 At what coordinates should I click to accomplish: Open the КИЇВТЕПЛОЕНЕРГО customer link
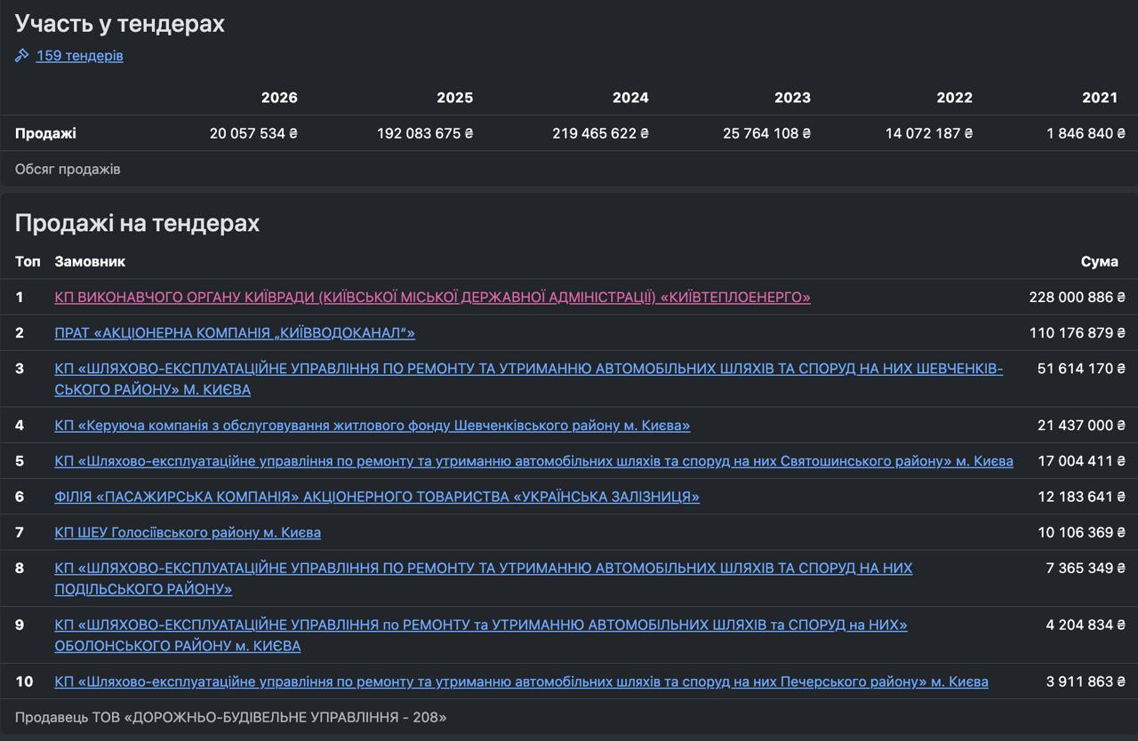pos(432,297)
